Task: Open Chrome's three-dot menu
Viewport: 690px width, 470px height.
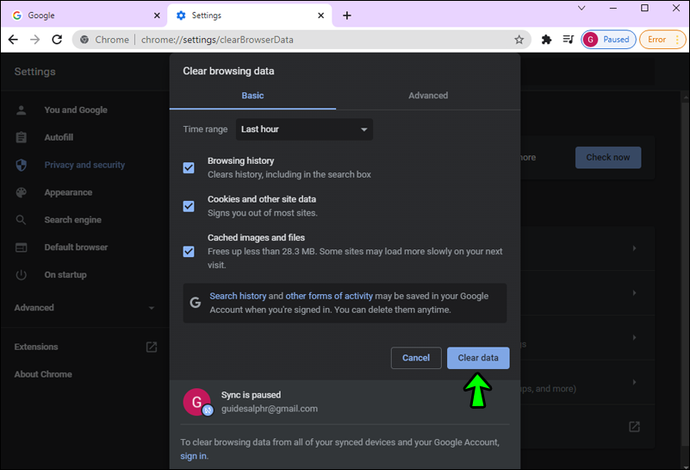Action: click(x=676, y=40)
